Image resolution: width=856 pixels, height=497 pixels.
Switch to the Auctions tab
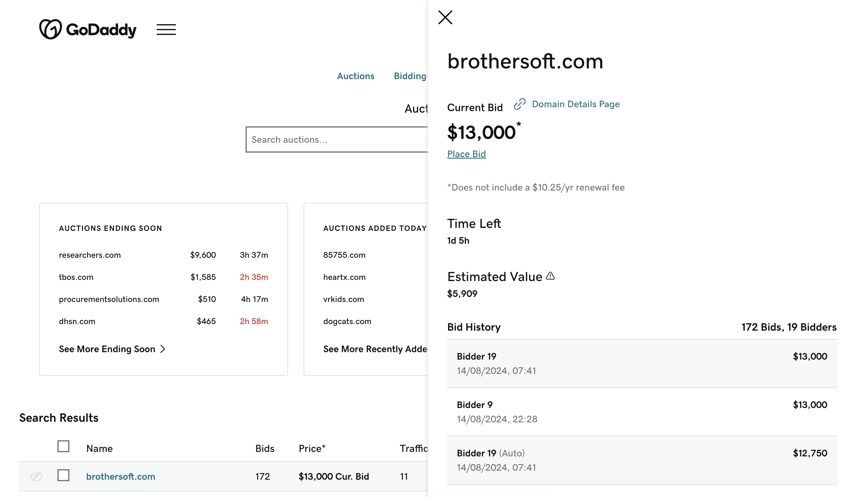click(x=355, y=76)
